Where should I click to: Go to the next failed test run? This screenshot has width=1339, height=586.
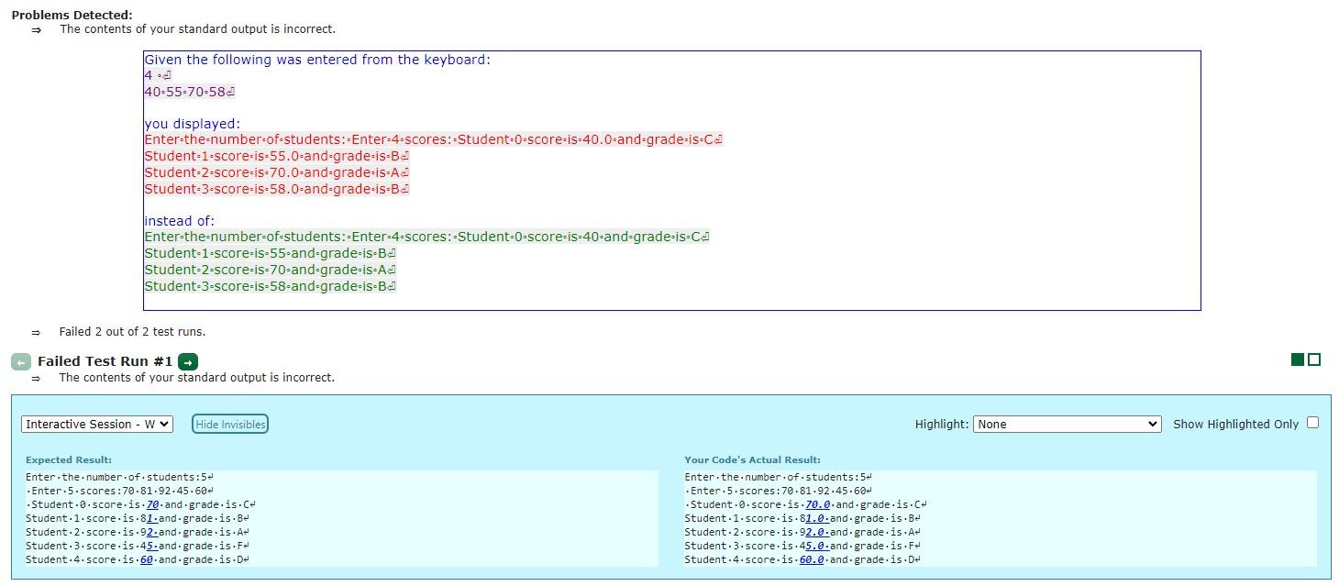188,361
